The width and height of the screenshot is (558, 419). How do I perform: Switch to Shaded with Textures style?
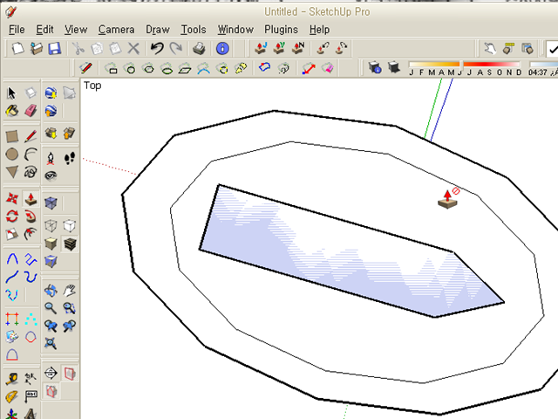pyautogui.click(x=70, y=244)
